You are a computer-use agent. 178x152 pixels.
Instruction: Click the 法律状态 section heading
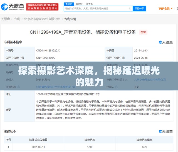click(10, 131)
